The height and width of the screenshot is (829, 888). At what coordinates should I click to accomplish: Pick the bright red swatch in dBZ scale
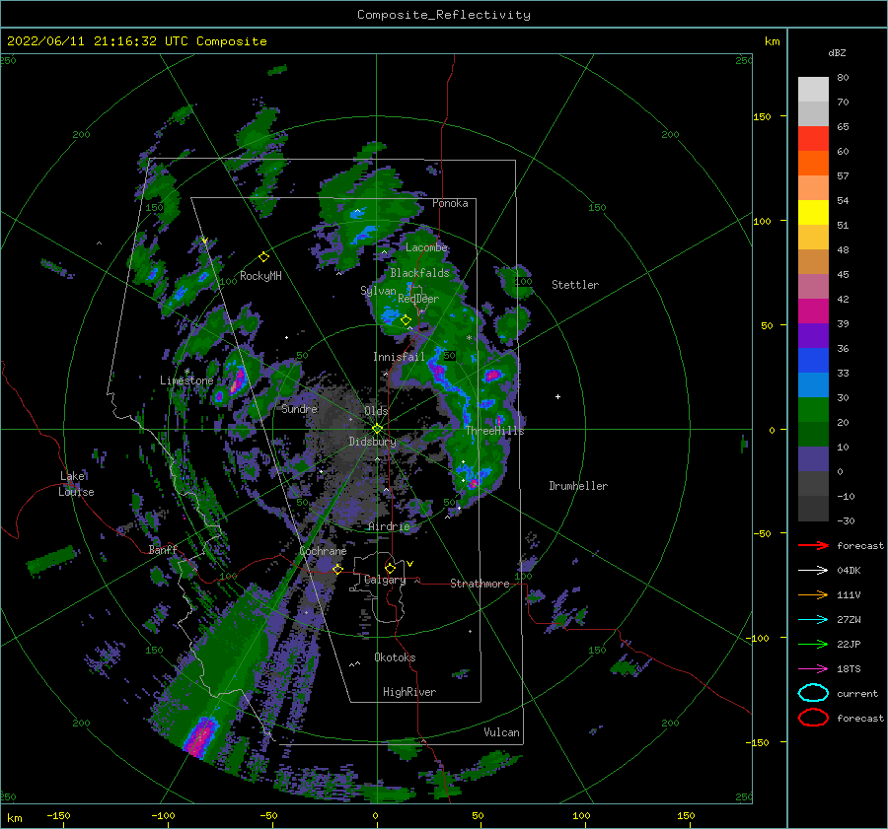813,139
